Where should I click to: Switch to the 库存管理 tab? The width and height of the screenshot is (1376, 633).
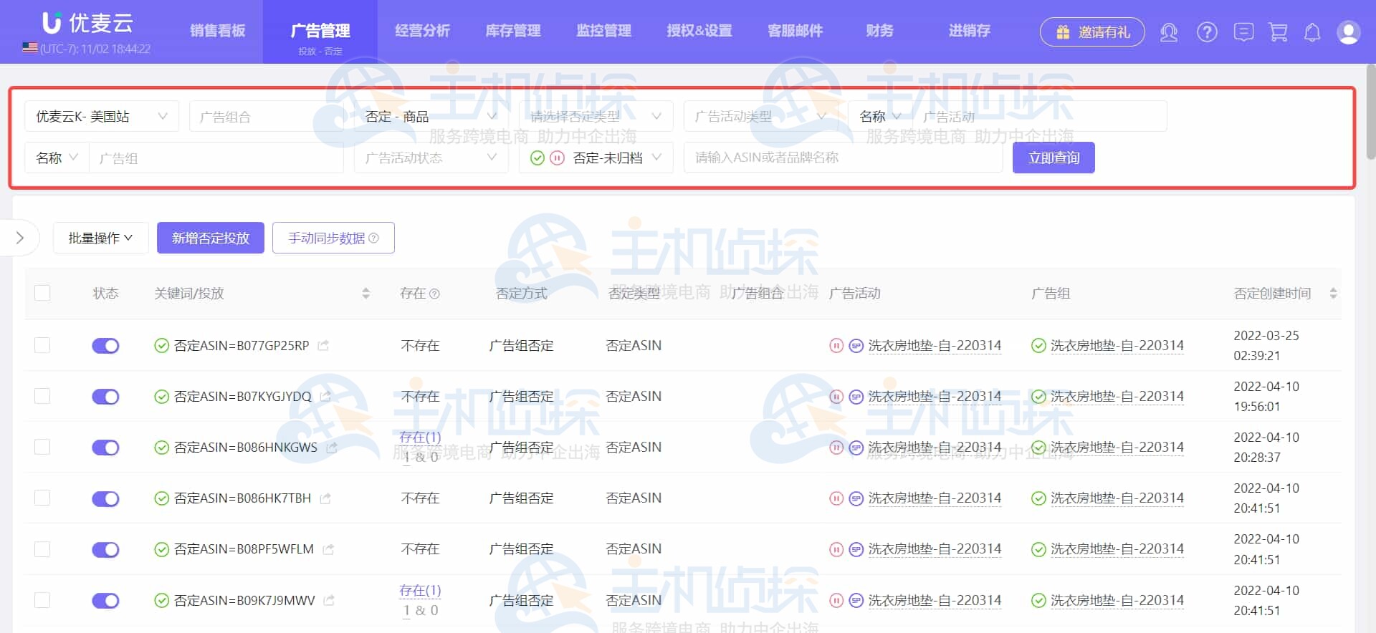512,31
